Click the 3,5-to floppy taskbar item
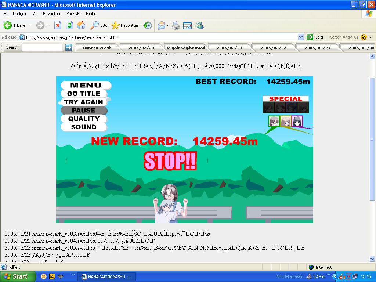 [315, 276]
